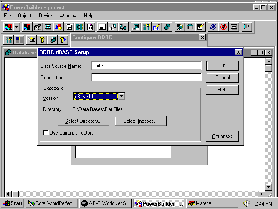Open the Window menu
This screenshot has height=209, width=278.
pyautogui.click(x=68, y=16)
